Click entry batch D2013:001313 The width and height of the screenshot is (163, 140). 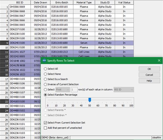pyautogui.click(x=62, y=52)
